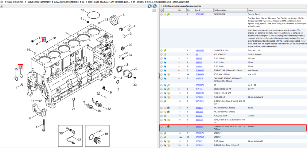Open the Case IH AG APAC breadcrumb

[x=15, y=2]
